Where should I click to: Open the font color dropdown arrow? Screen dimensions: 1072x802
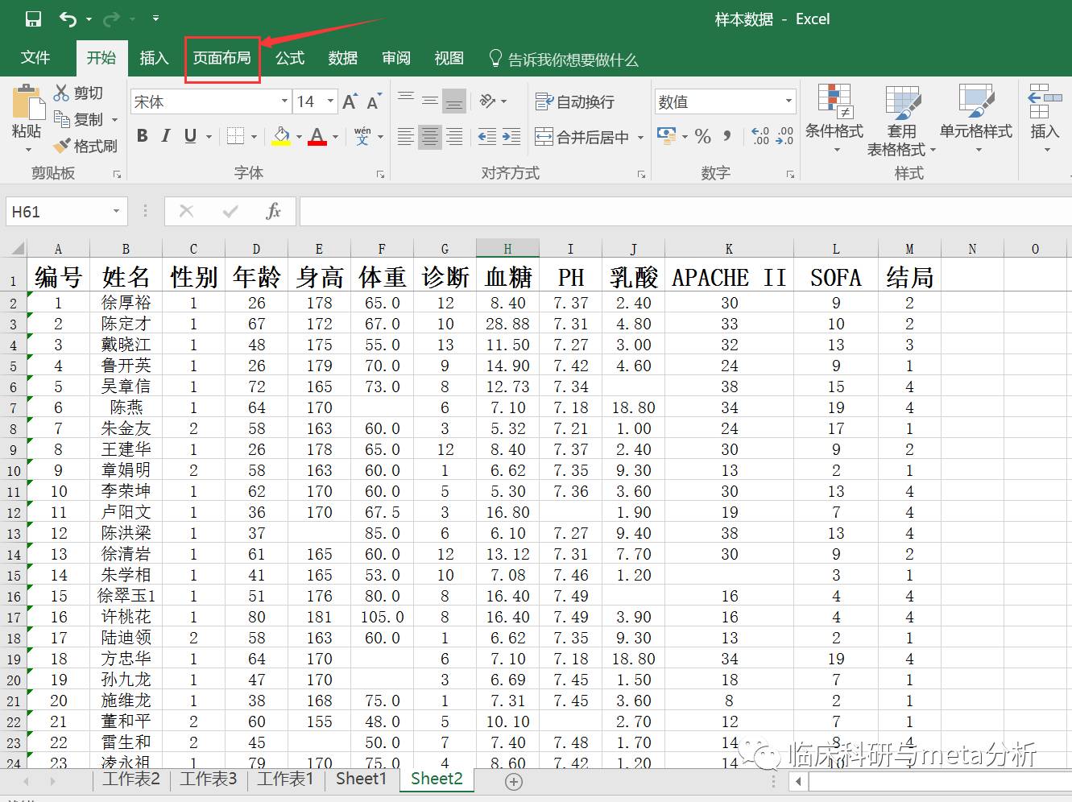pos(335,137)
